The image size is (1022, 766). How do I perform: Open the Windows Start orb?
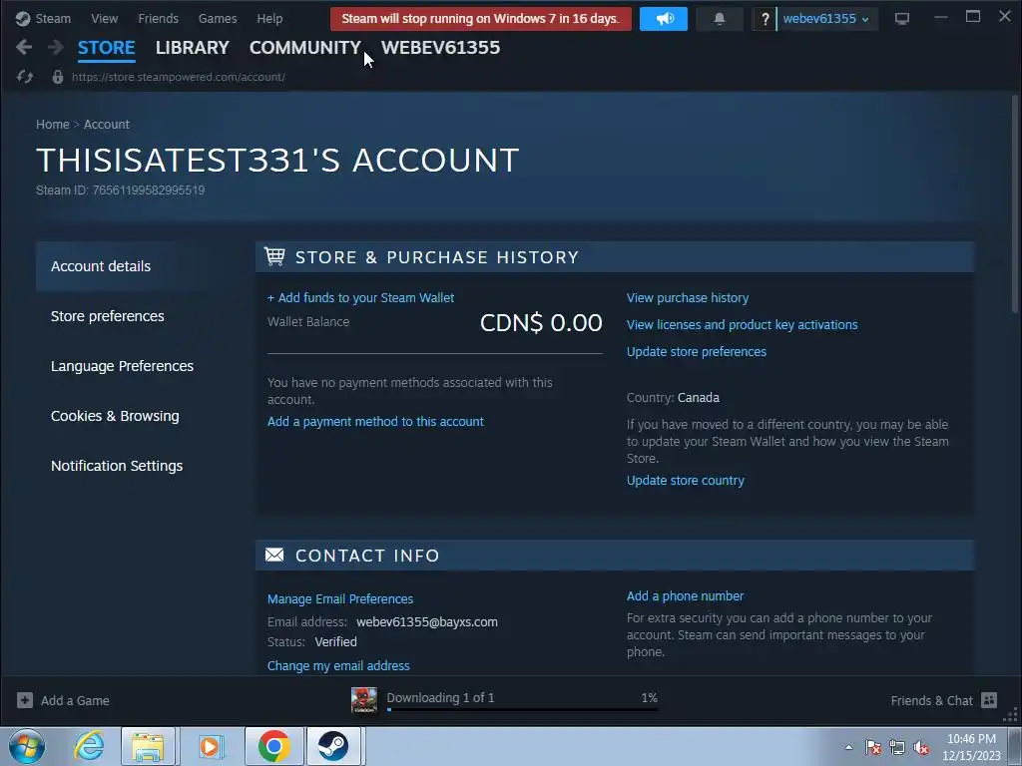tap(27, 746)
